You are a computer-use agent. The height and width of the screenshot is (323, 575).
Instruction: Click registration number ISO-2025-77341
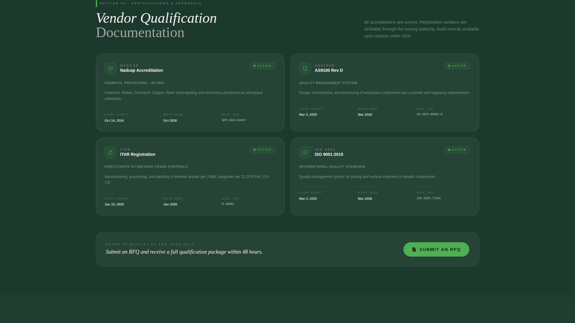click(x=428, y=198)
